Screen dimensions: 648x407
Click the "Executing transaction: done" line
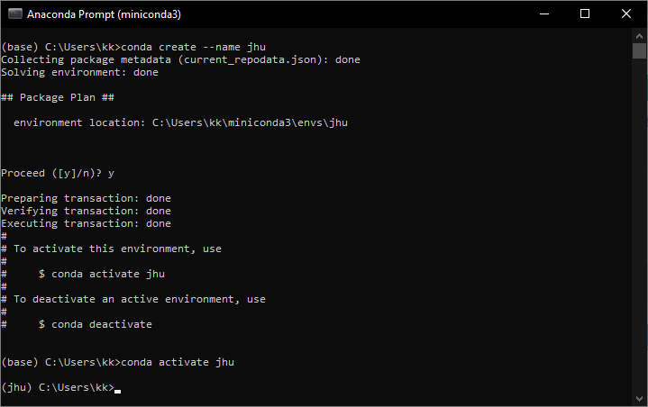tap(86, 223)
